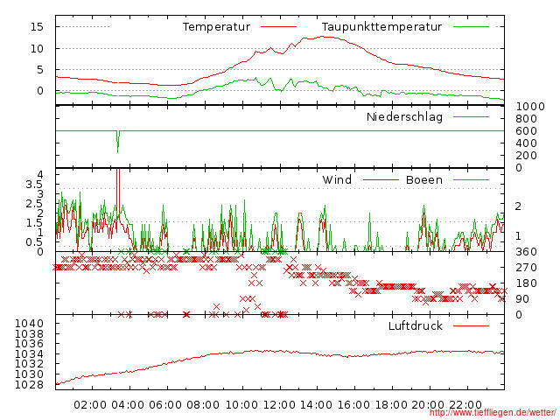This screenshot has height=420, width=560.
Task: Click the 800 precipitation axis value
Action: pyautogui.click(x=527, y=119)
